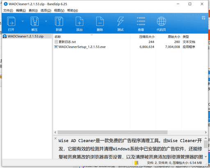Screen dimensions: 210x168
Task: Click the text file icon beside 更新日志.txt
Action: (56, 42)
